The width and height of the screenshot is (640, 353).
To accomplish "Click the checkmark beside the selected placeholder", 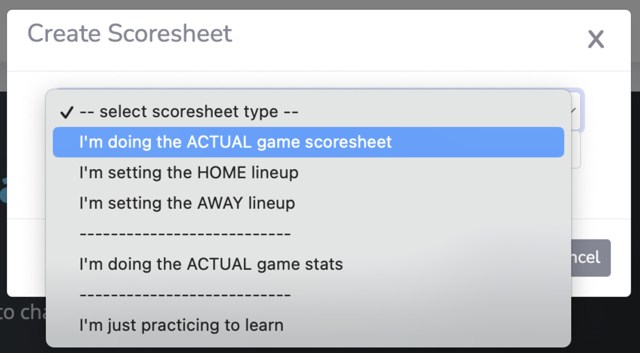I will (67, 112).
